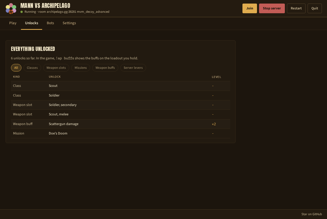
Task: Filter unlocks by Weapon slots
Action: tap(56, 68)
